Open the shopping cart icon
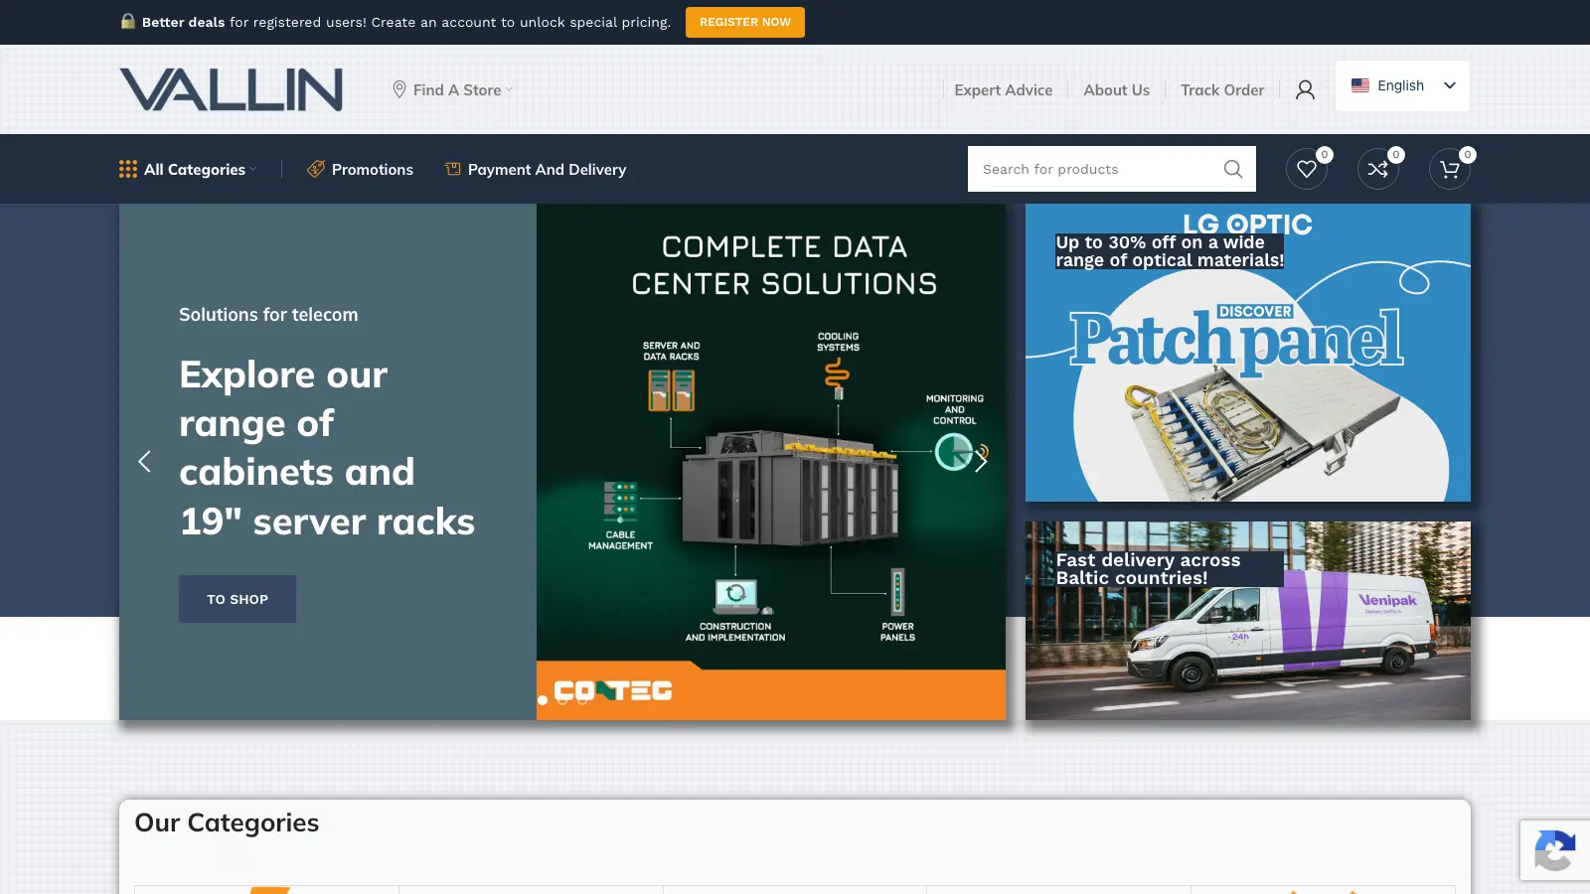 click(x=1450, y=169)
